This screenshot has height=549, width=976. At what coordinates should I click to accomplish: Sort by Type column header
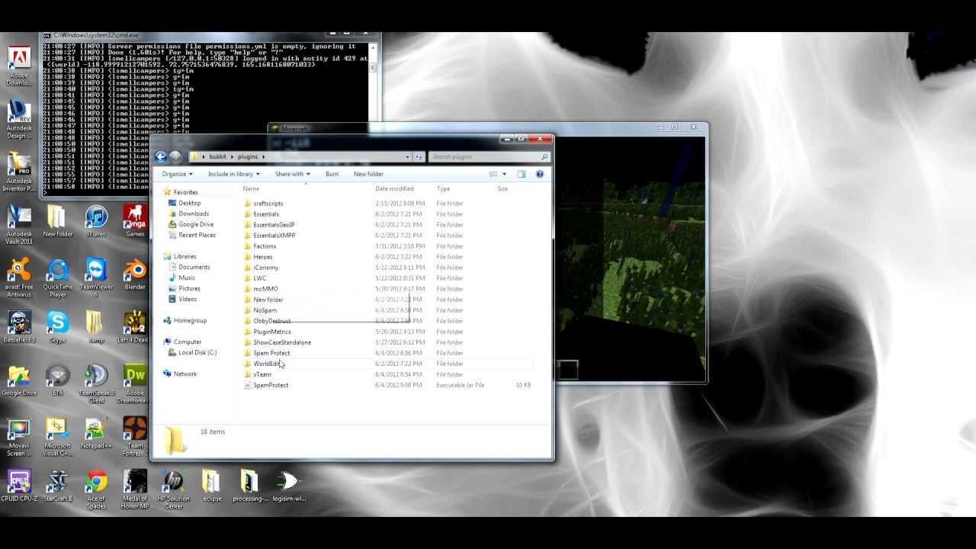point(443,188)
